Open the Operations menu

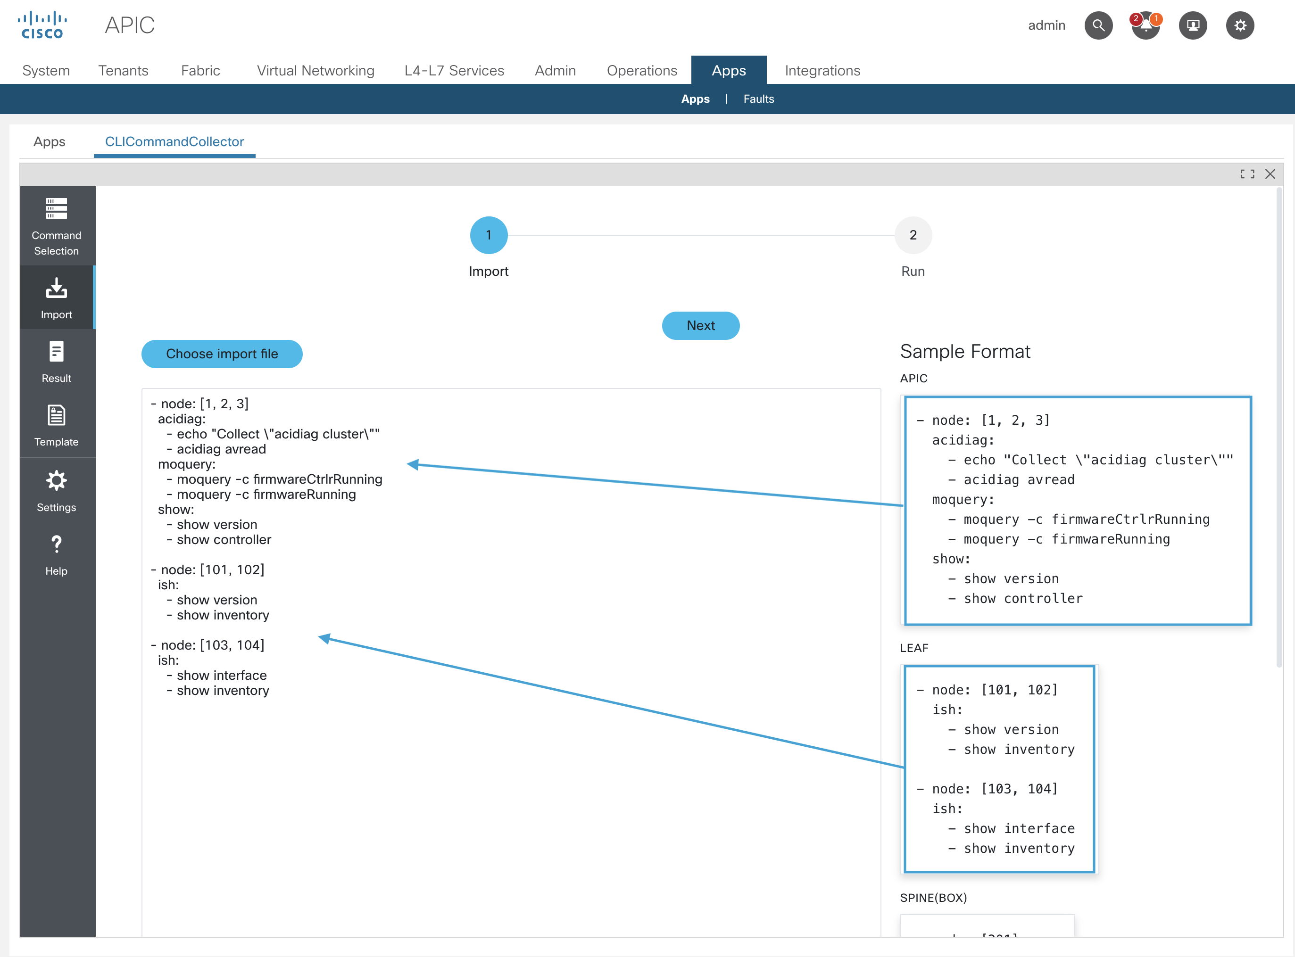[x=641, y=70]
